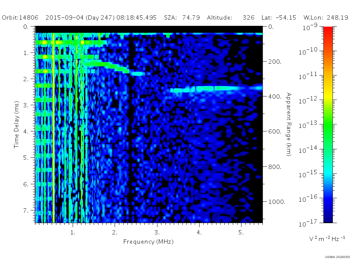Click the (Day 247) label
This screenshot has height=262, width=350.
click(100, 17)
